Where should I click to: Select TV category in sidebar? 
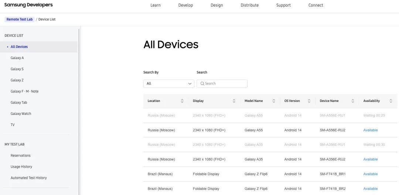[13, 125]
